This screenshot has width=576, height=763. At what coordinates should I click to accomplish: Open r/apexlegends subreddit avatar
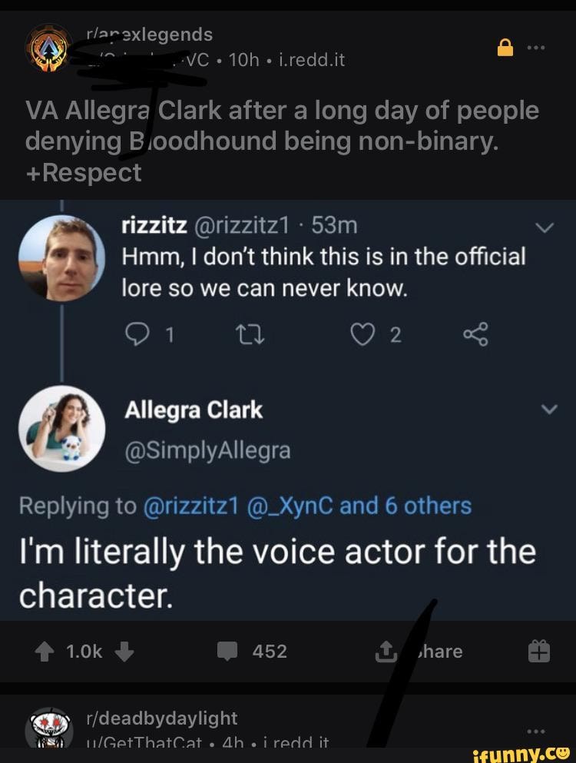47,48
